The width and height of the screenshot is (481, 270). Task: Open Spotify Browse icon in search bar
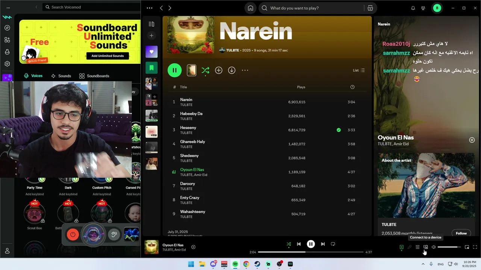(x=370, y=8)
